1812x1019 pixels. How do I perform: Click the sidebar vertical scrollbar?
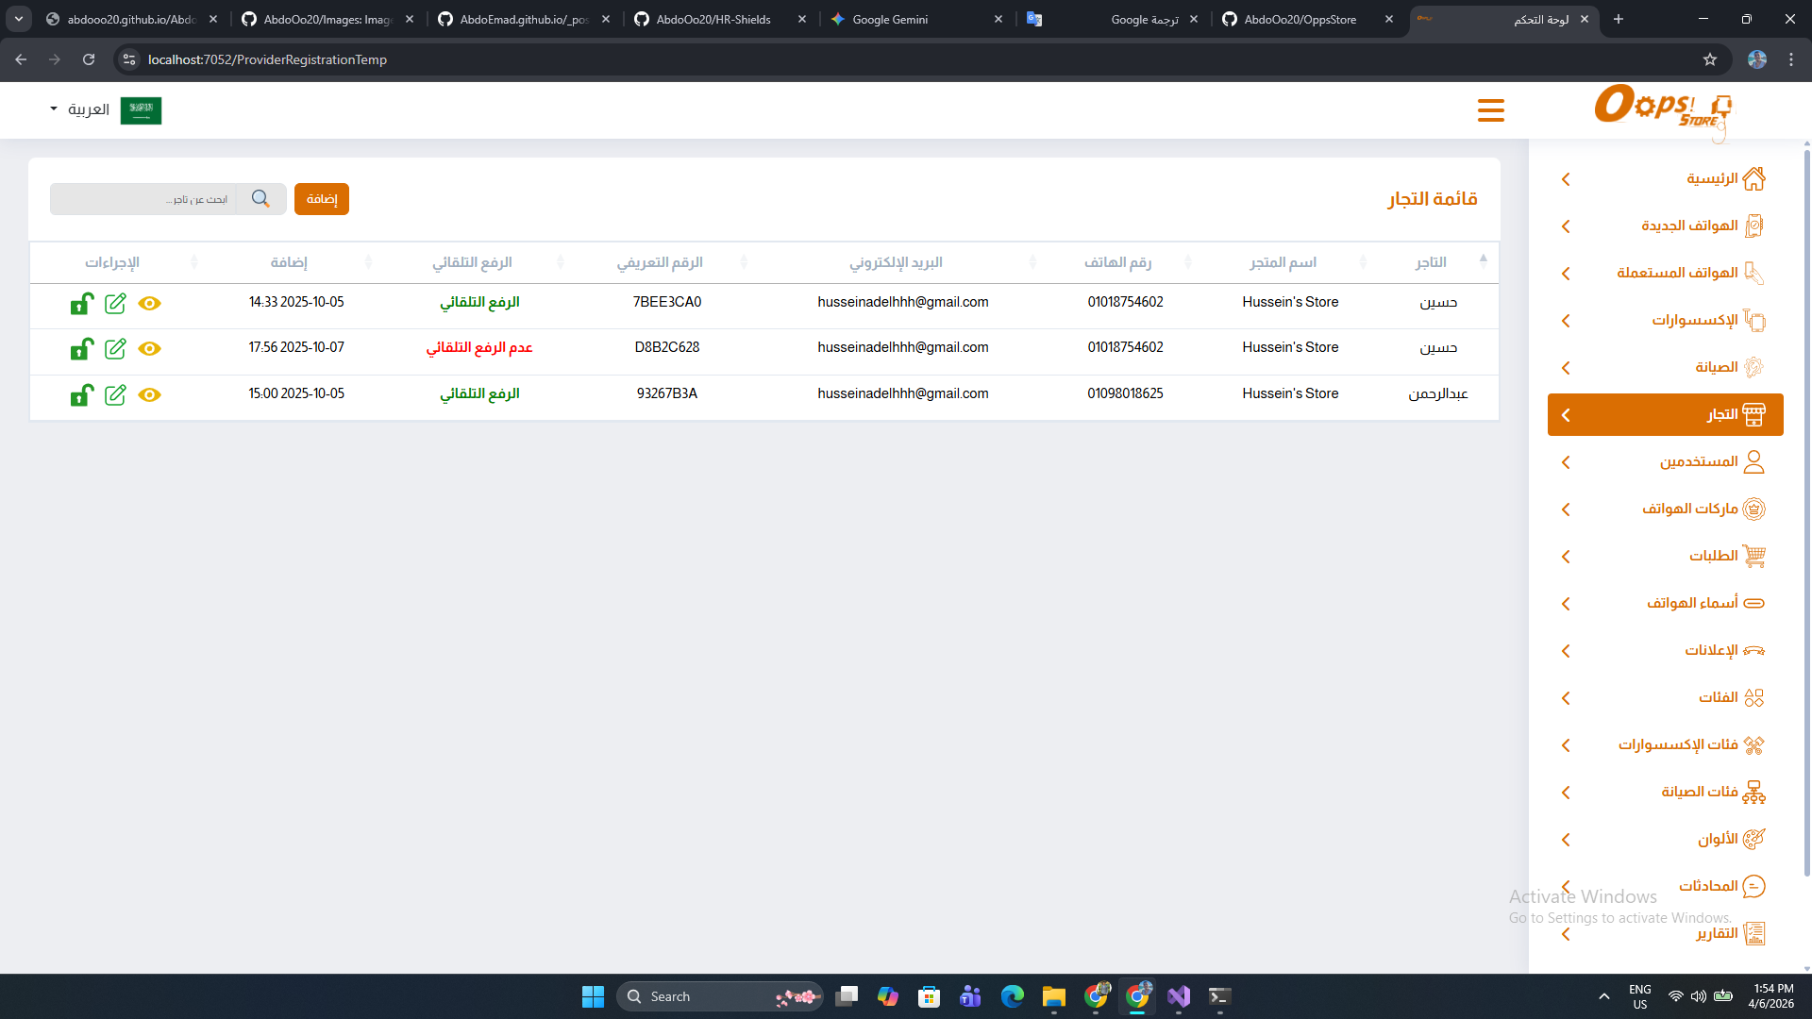pyautogui.click(x=1806, y=509)
